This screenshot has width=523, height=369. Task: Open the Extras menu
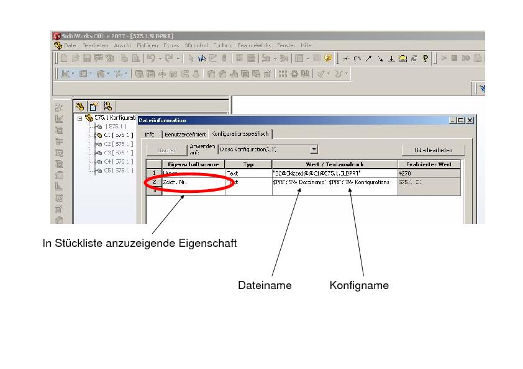pyautogui.click(x=171, y=45)
